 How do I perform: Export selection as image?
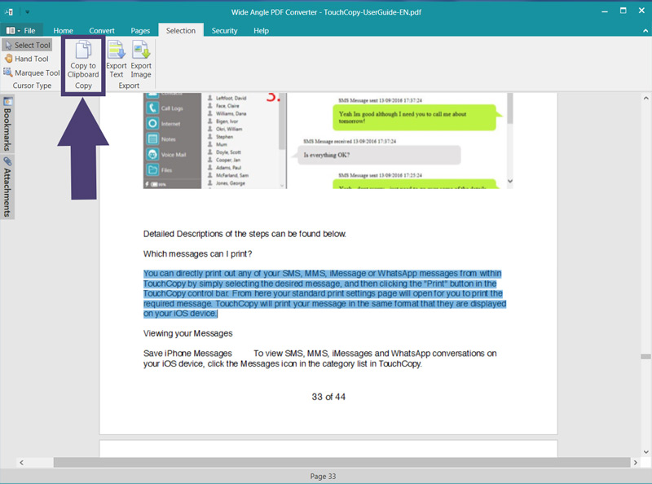[x=141, y=59]
